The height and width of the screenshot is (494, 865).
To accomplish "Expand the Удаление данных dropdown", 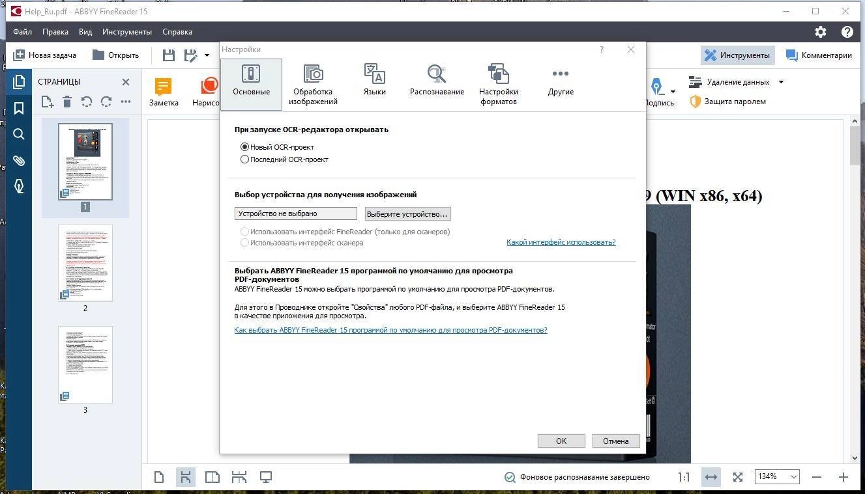I will coord(781,82).
